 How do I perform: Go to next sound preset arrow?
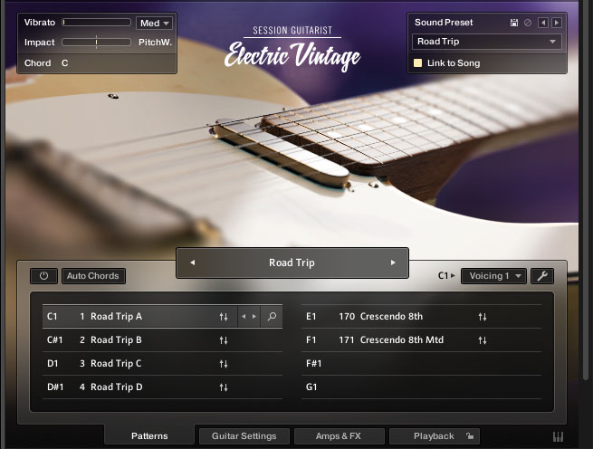point(557,23)
